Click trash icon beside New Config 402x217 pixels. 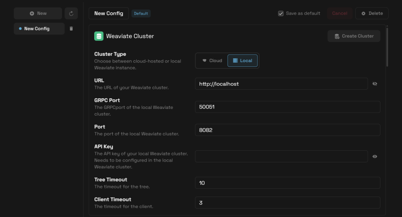[71, 29]
